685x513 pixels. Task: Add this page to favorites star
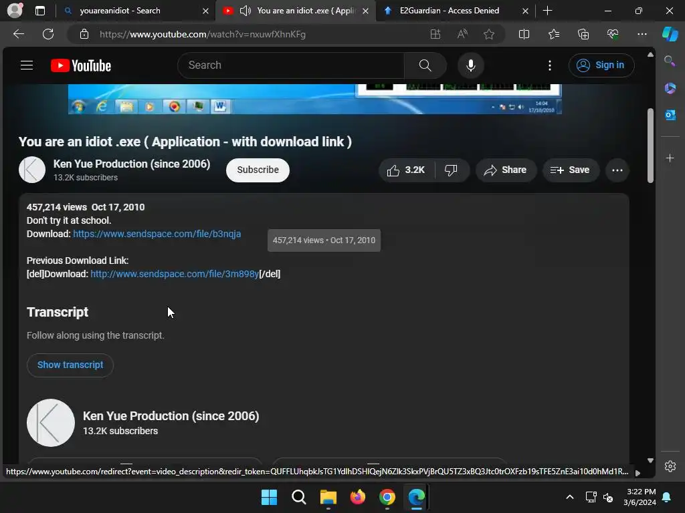489,34
